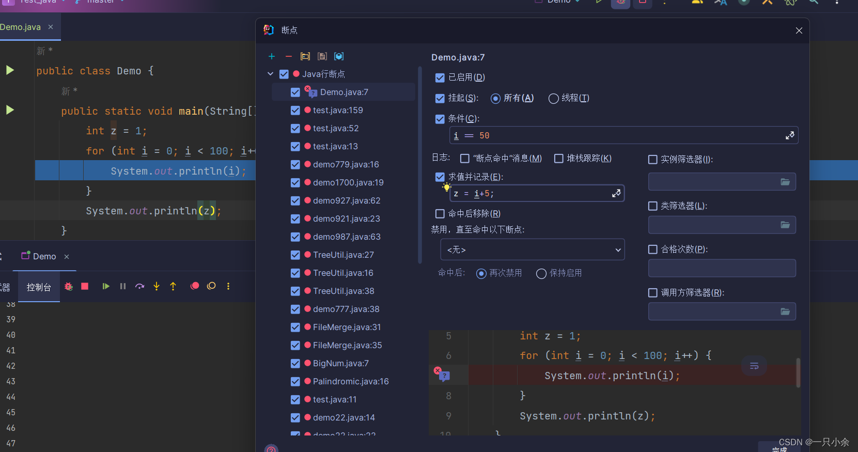Resume program with green play icon
Image resolution: width=858 pixels, height=452 pixels.
click(106, 286)
